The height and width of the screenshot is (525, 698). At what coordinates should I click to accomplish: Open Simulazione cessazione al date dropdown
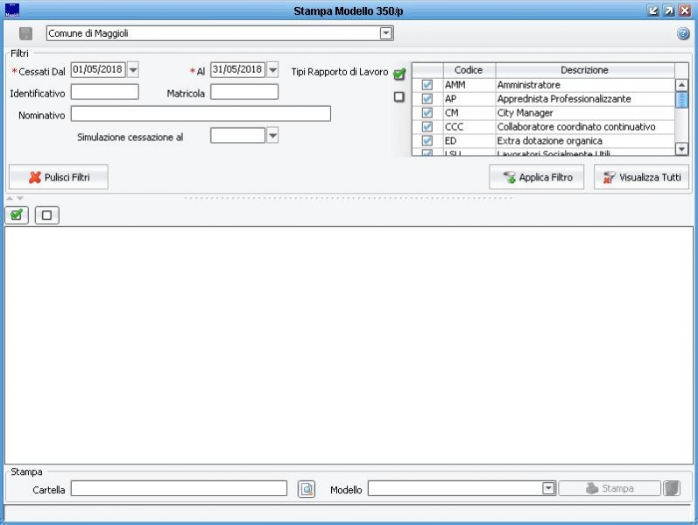272,136
